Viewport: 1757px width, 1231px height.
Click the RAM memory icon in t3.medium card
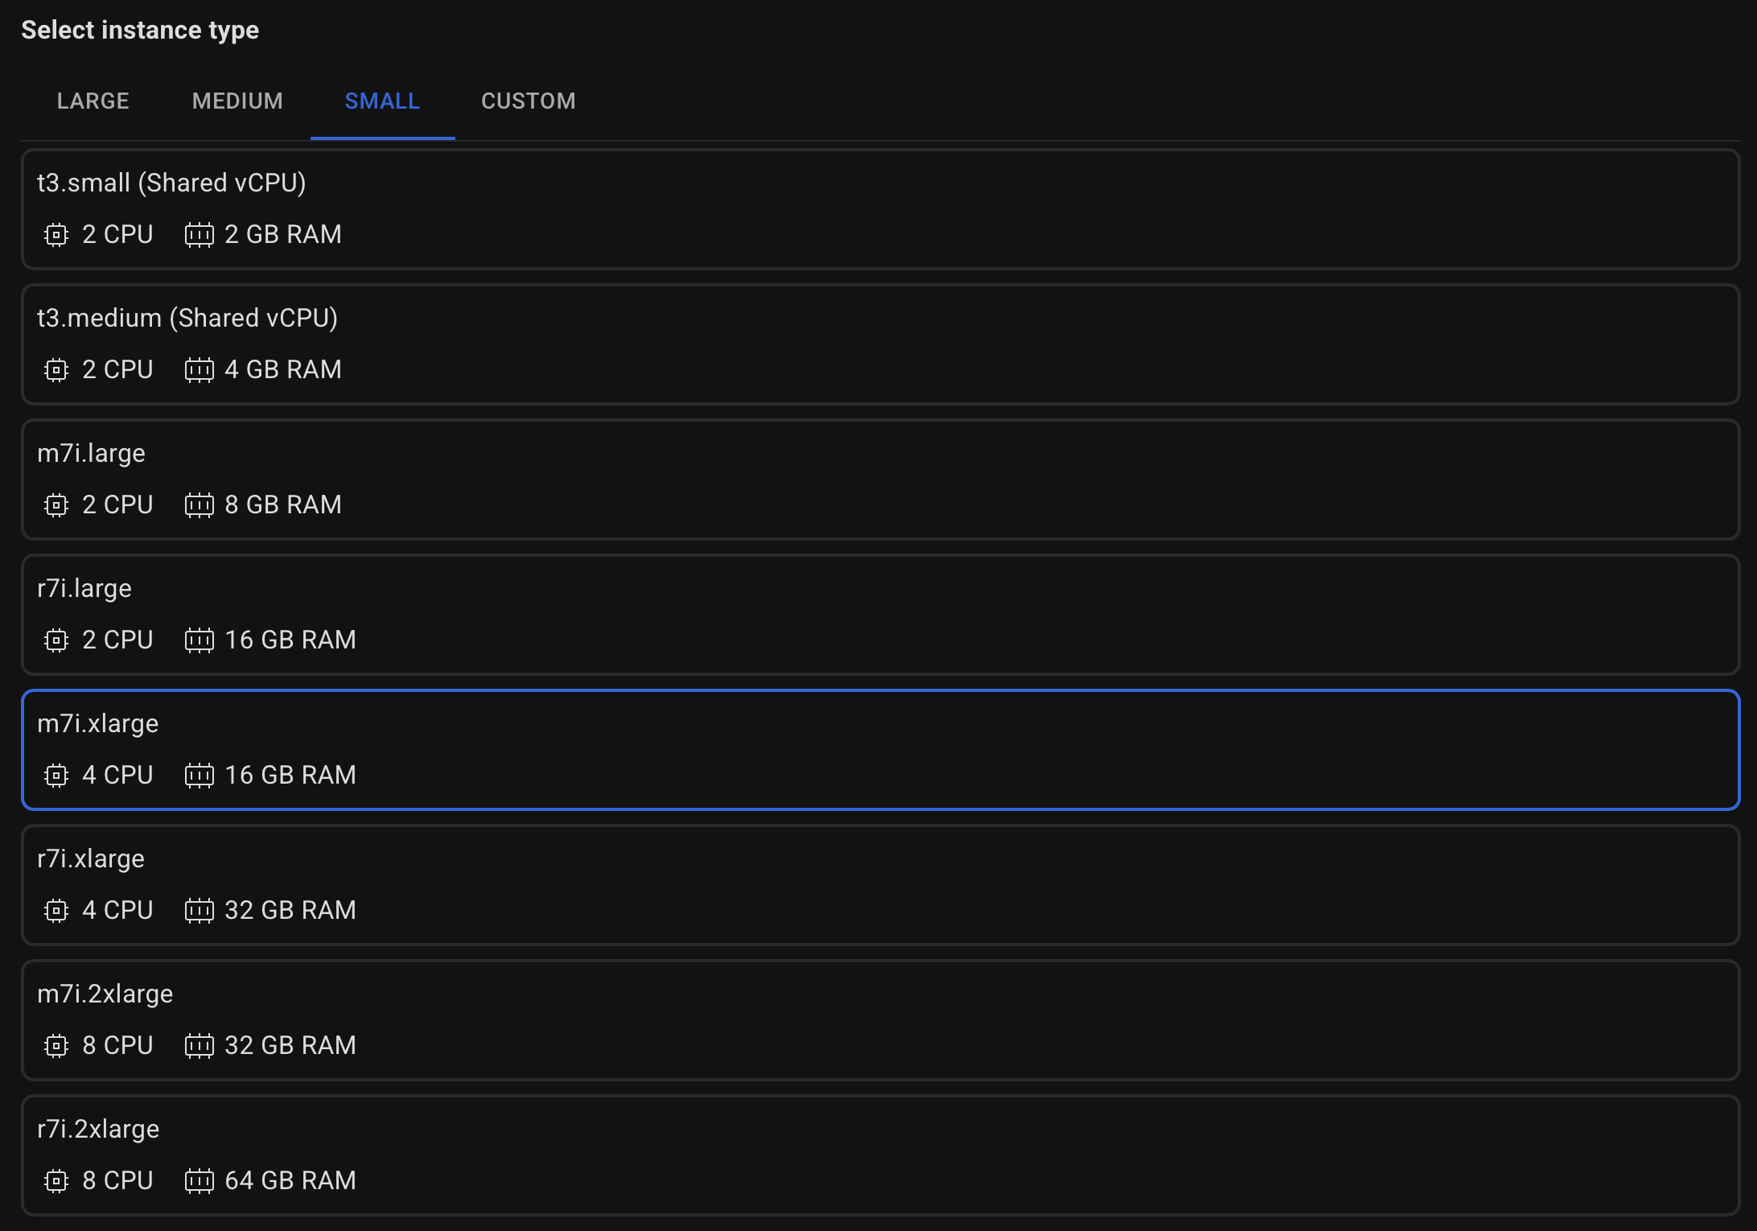[199, 370]
